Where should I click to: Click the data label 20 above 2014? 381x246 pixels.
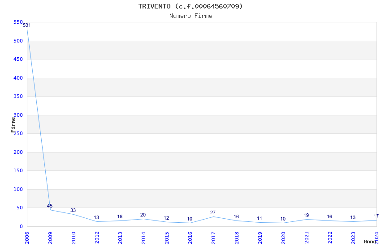point(143,215)
